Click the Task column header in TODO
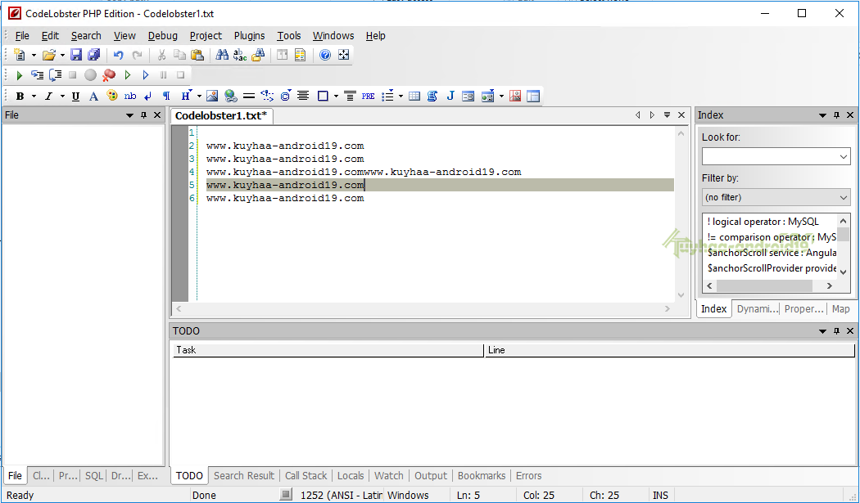This screenshot has width=860, height=503. [328, 350]
